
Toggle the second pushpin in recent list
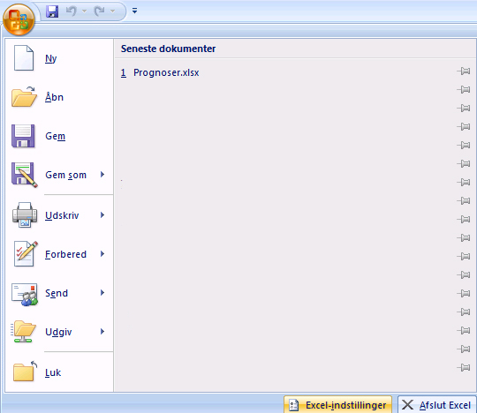[x=464, y=90]
